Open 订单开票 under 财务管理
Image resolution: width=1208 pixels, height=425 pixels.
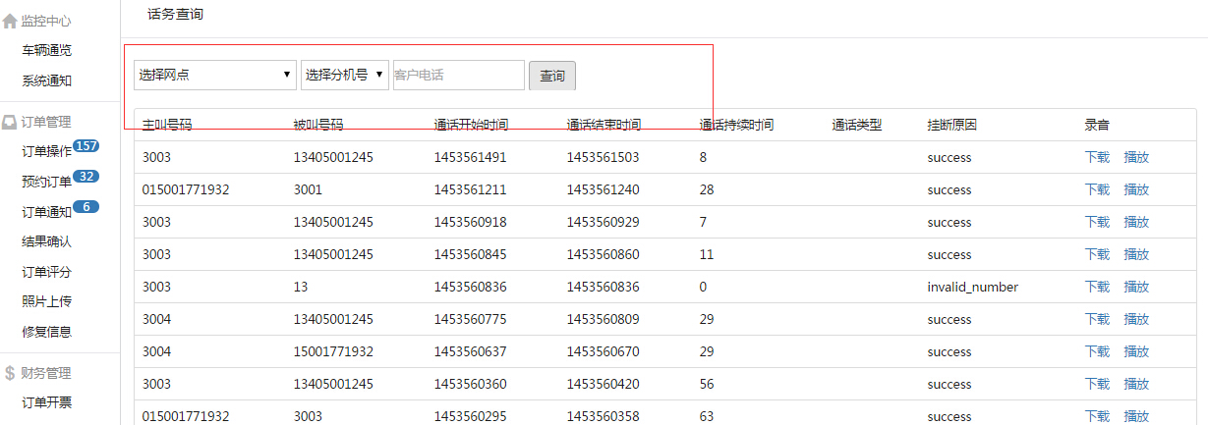tap(47, 402)
